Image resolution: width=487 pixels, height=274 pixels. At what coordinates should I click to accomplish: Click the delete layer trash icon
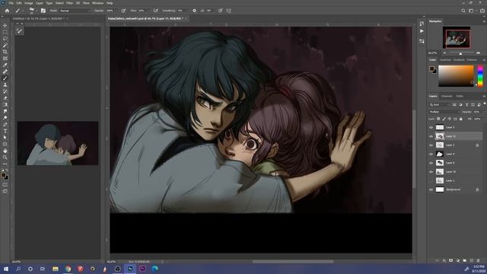click(479, 260)
